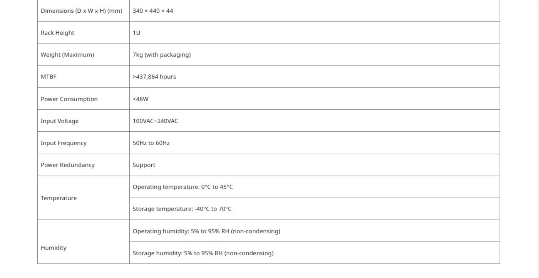This screenshot has width=539, height=278.
Task: Click the operating temperature 0°C to 45°C text
Action: [x=183, y=187]
